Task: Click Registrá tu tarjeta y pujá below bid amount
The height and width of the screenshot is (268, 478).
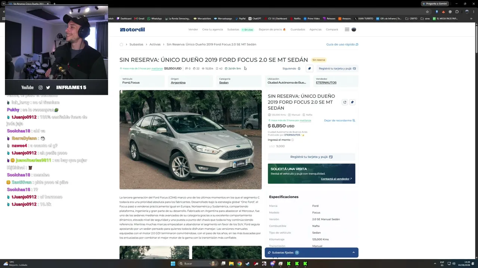Action: pyautogui.click(x=311, y=157)
